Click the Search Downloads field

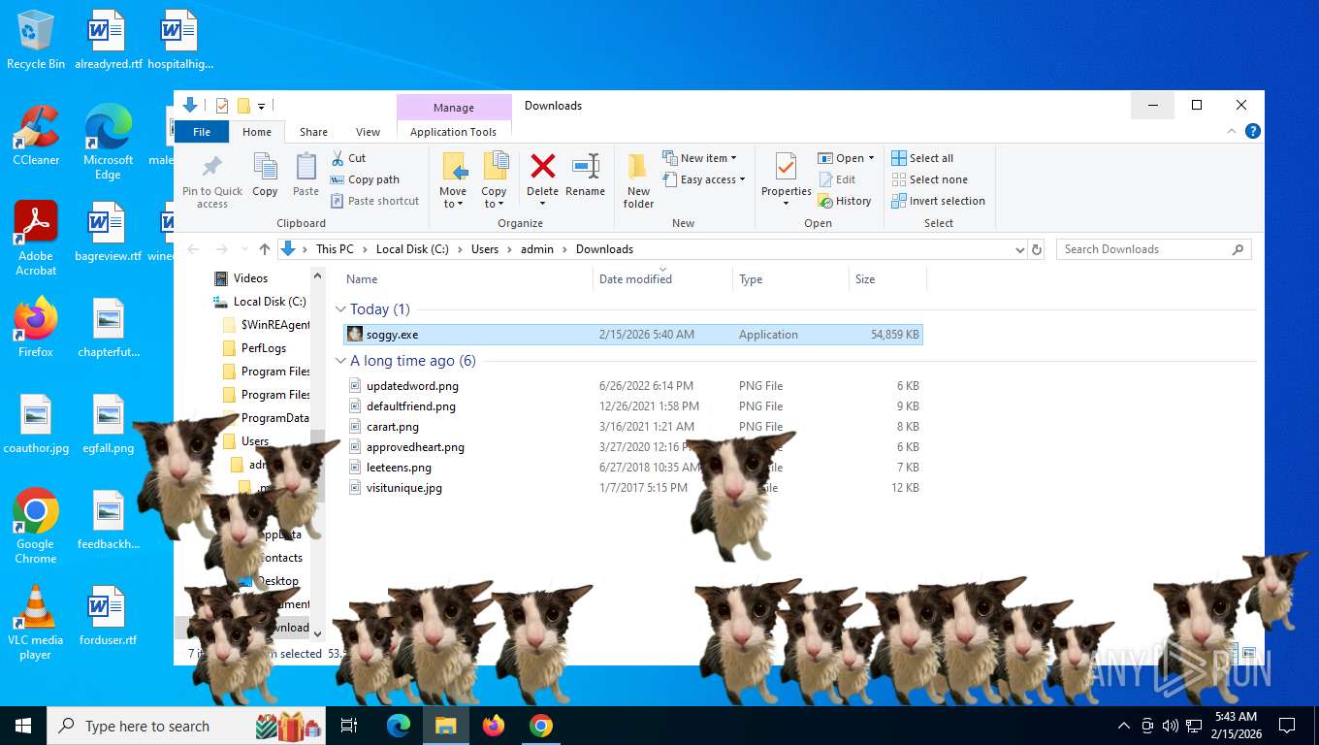[x=1153, y=249]
